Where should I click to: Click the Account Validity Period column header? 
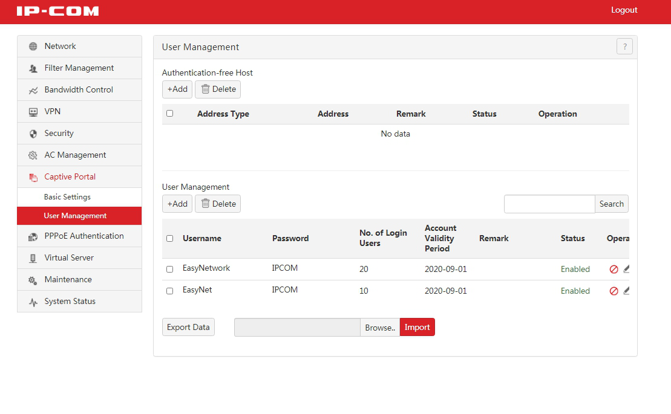coord(440,238)
